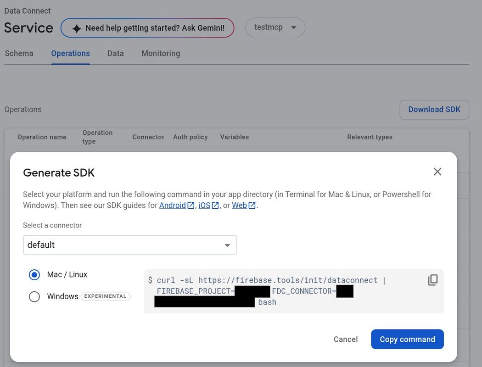Select the Windows radio button
This screenshot has width=482, height=367.
(x=34, y=297)
